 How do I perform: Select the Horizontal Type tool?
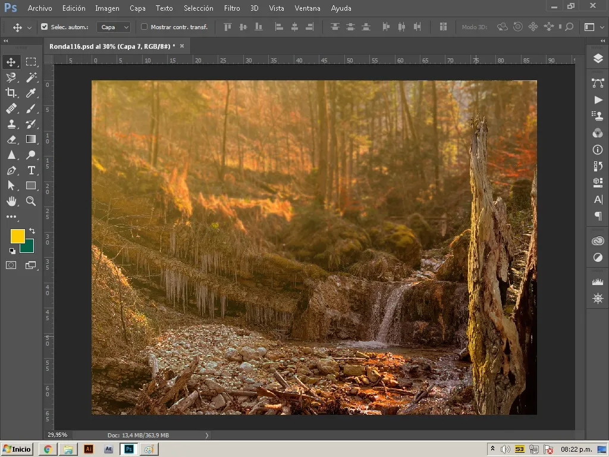(31, 170)
